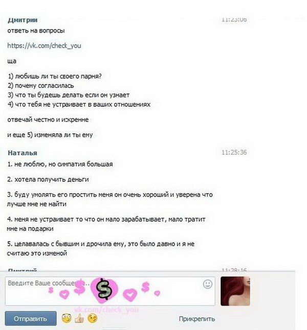This screenshot has width=307, height=330.
Task: Click the dollar sign heart sticker
Action: pos(104,290)
